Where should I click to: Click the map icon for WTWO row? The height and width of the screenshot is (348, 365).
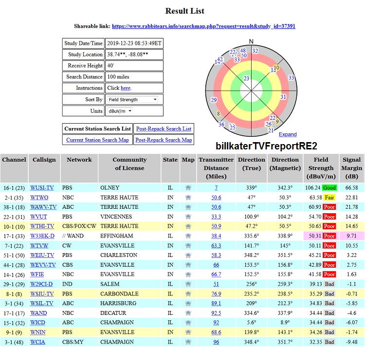pos(188,198)
